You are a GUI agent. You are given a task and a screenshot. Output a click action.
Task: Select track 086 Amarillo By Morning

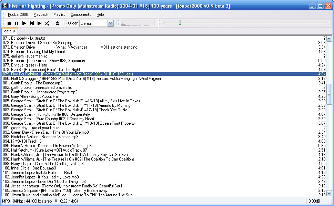[164, 105]
